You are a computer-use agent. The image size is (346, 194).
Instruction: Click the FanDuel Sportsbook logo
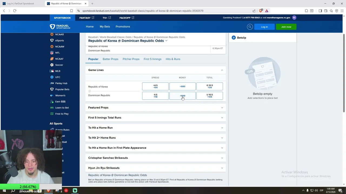60,27
